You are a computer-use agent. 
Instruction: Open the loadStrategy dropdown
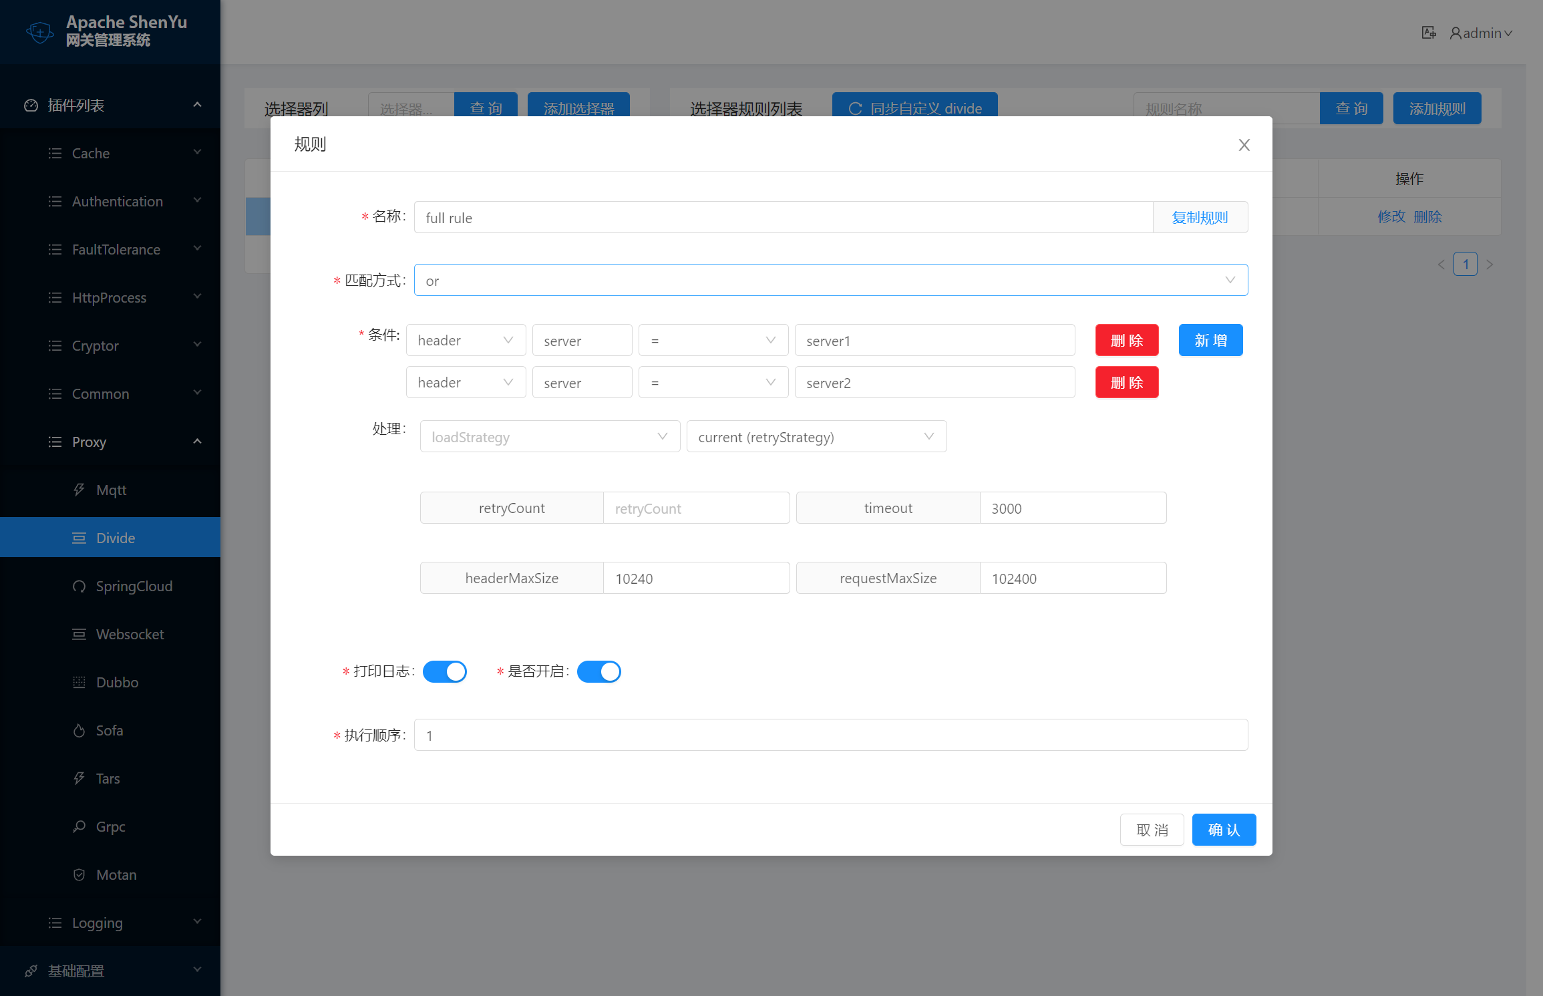point(550,436)
